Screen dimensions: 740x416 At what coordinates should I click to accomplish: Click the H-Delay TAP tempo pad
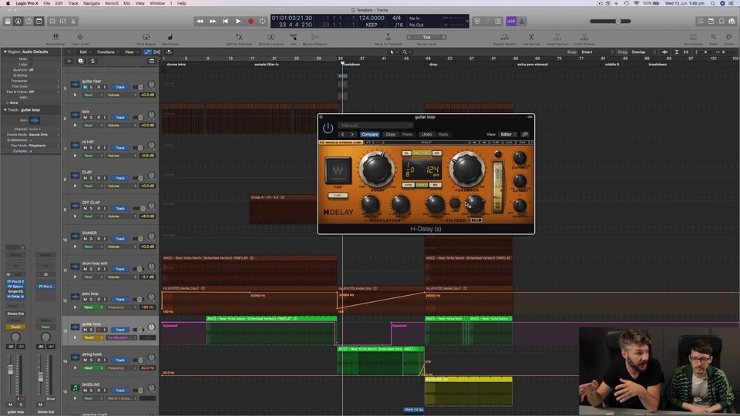338,170
